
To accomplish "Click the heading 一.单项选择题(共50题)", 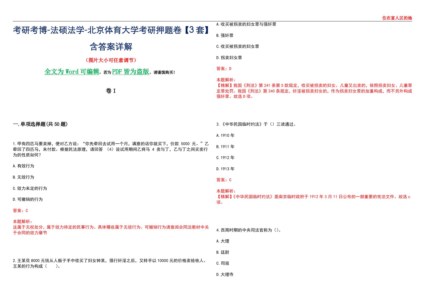I will click(40, 124).
